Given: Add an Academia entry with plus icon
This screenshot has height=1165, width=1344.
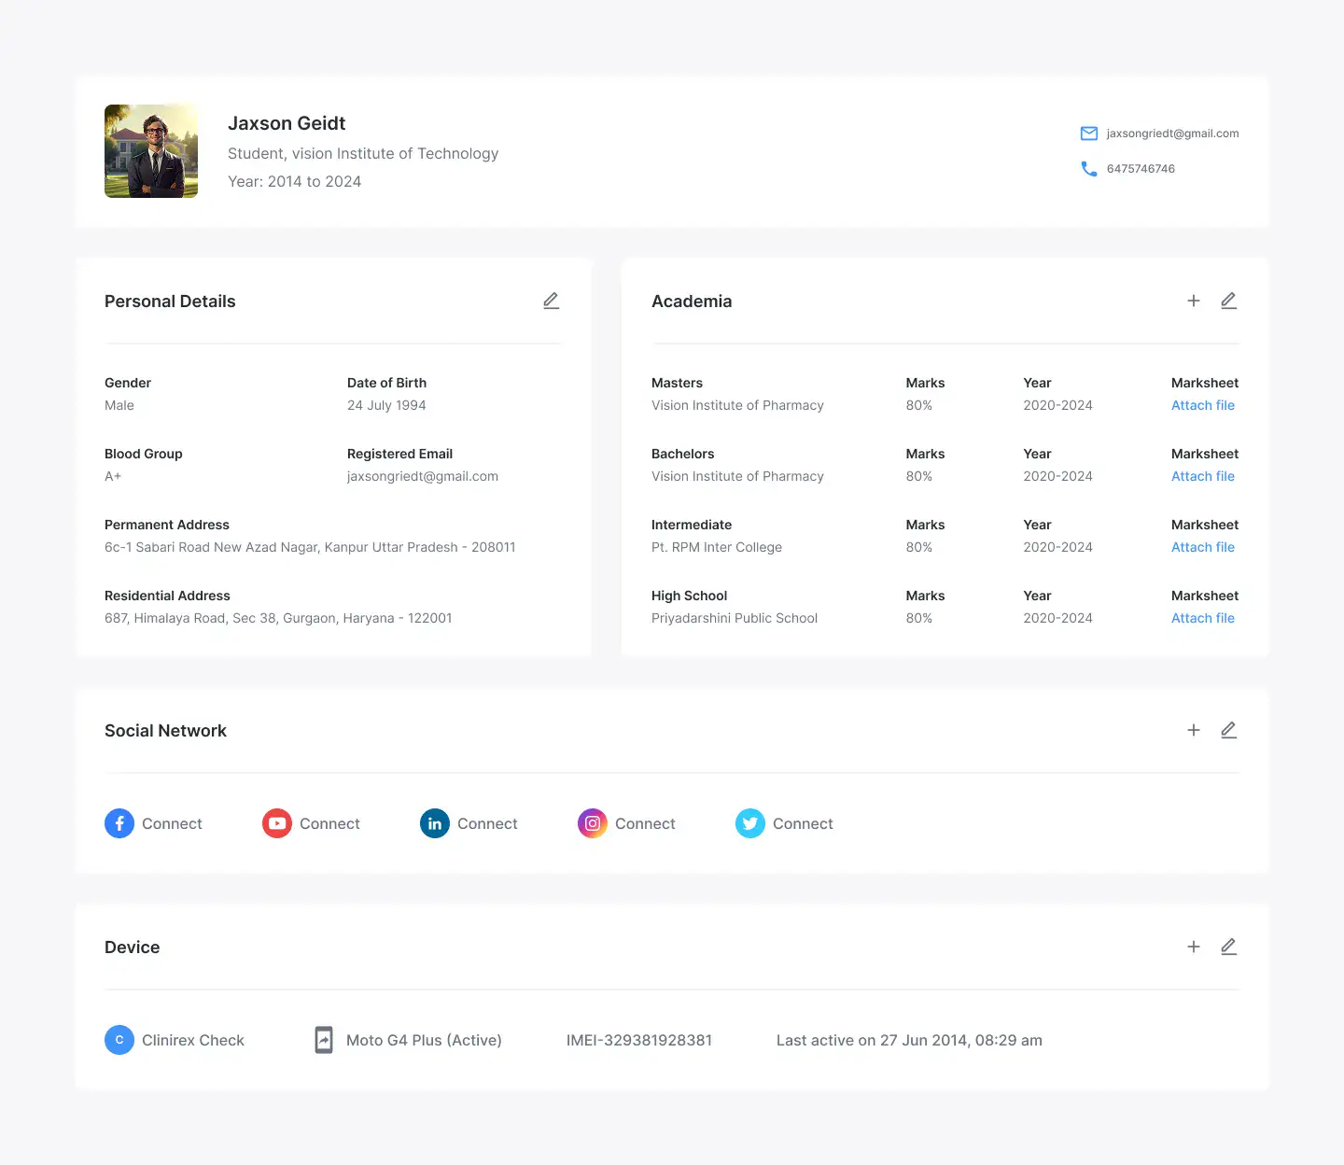Looking at the screenshot, I should point(1193,301).
